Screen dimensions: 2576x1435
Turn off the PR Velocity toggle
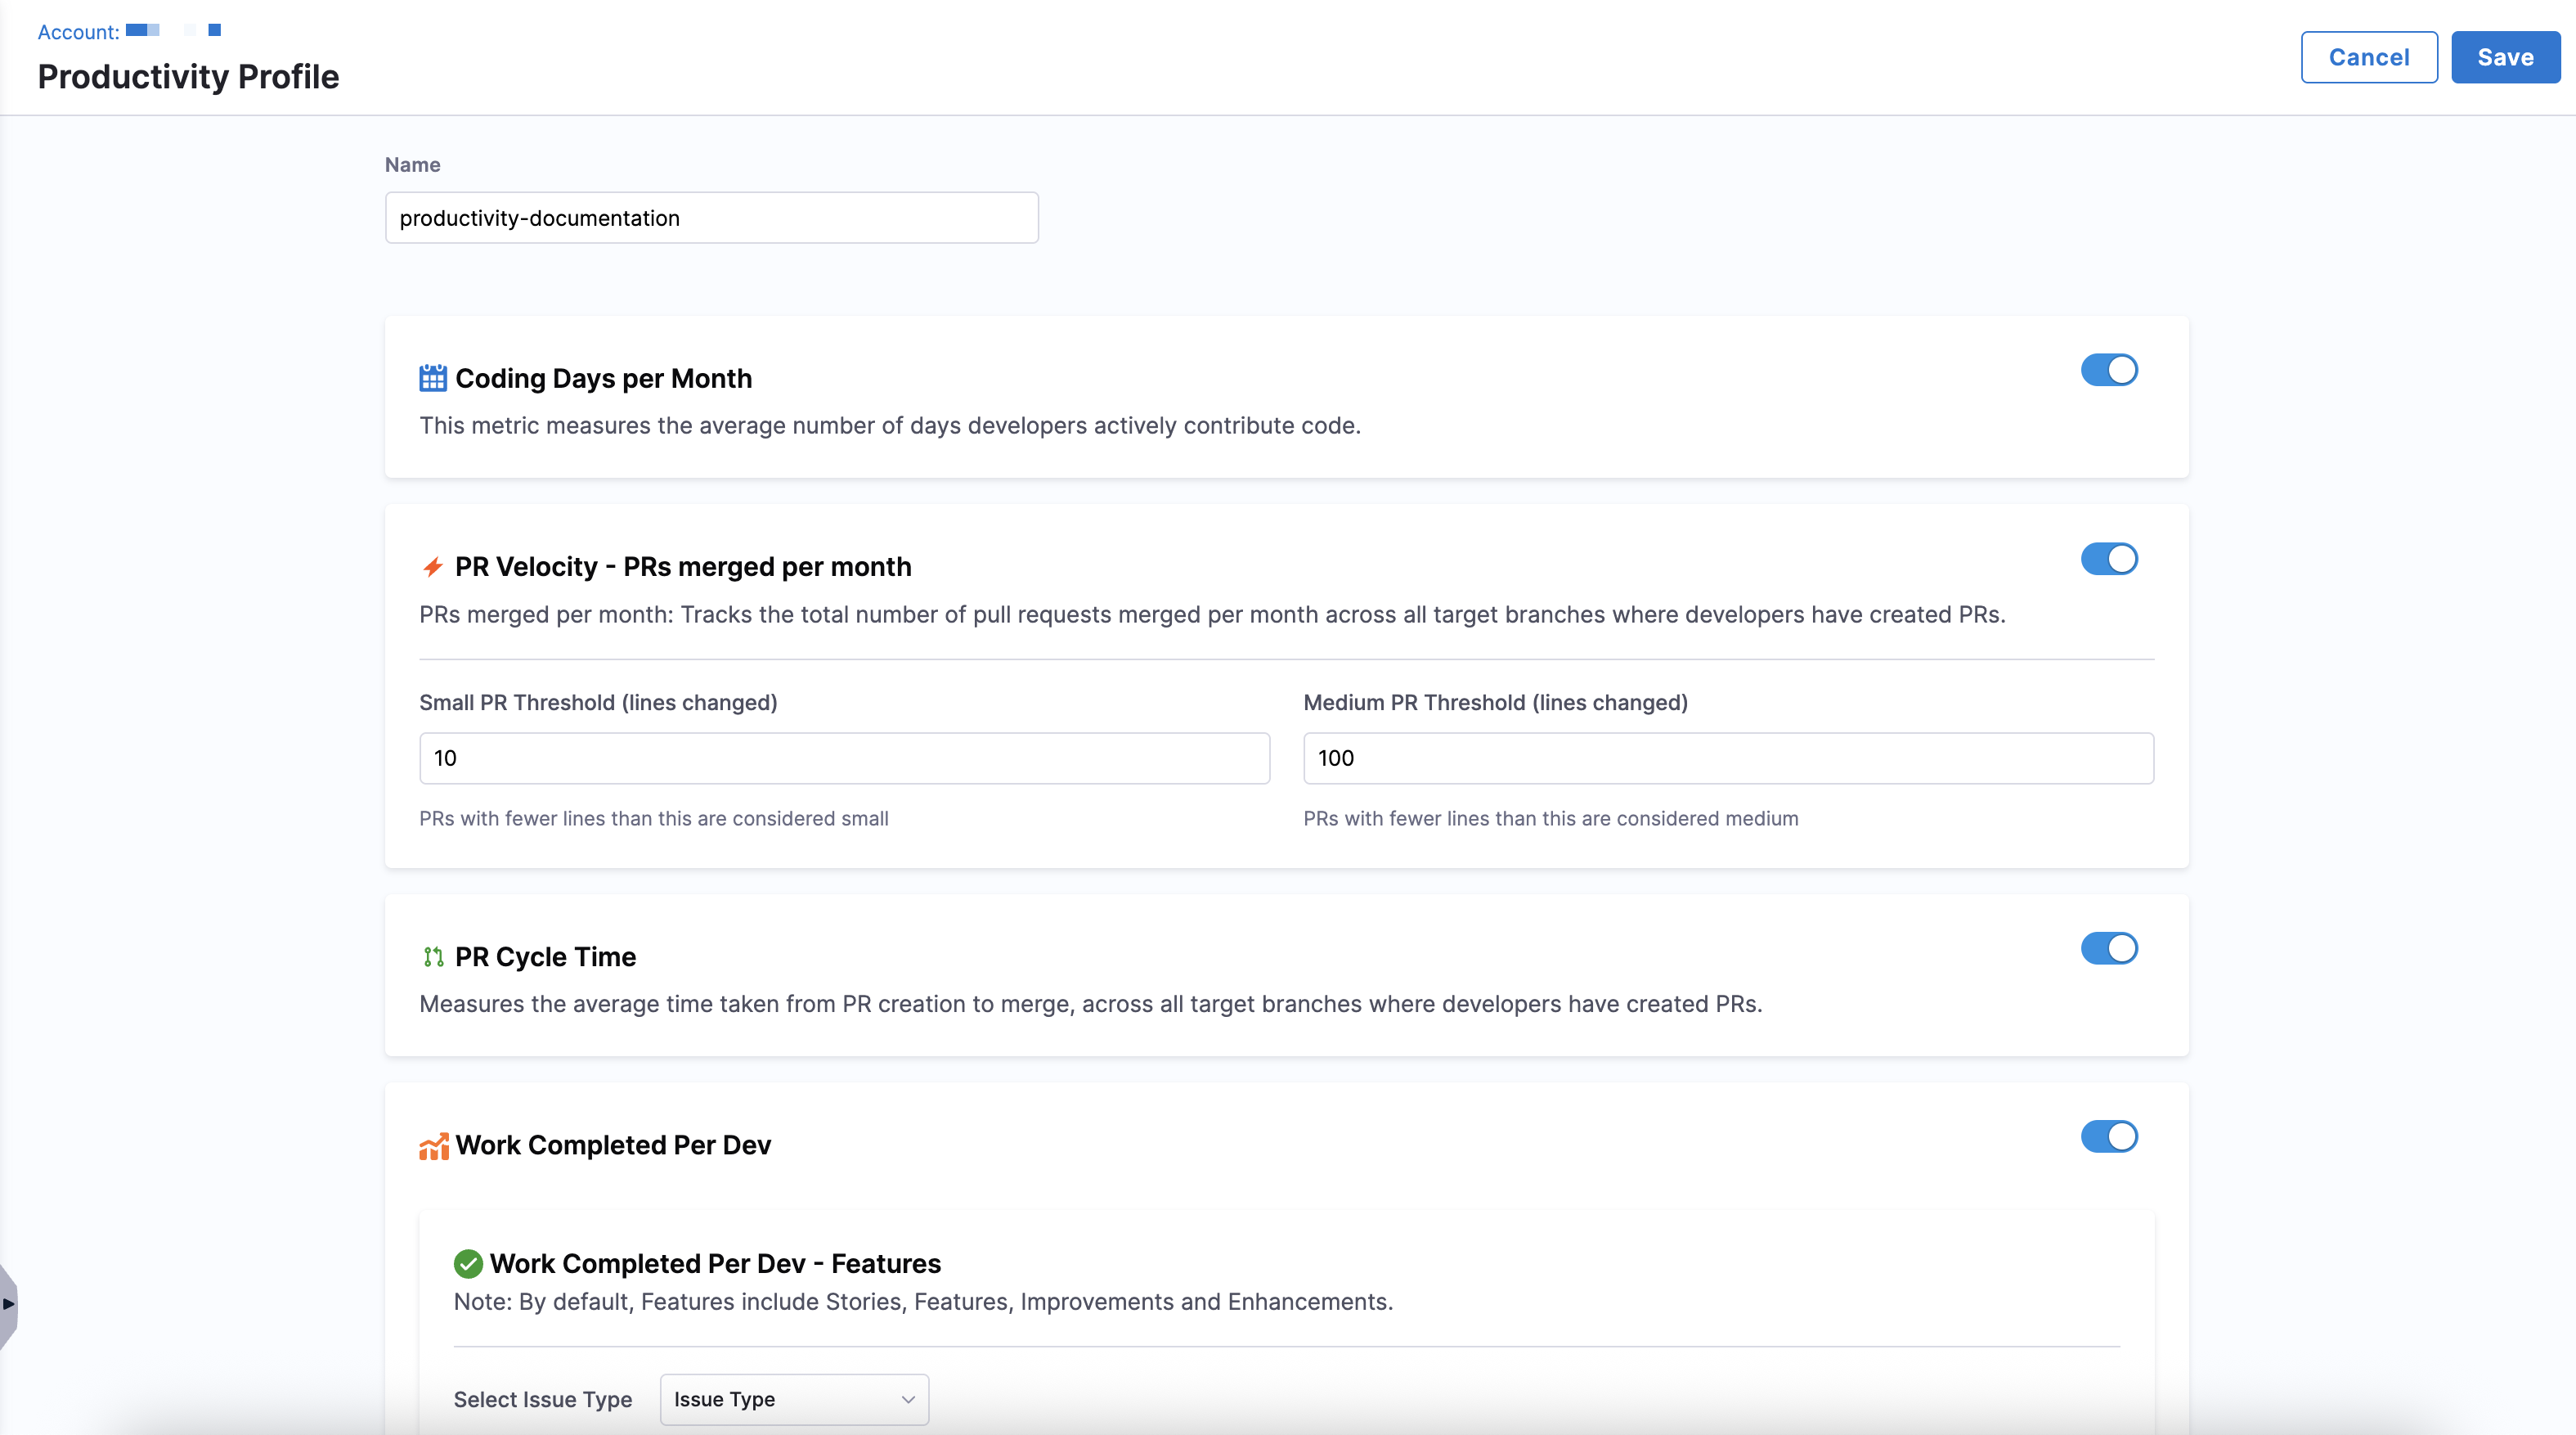point(2108,559)
